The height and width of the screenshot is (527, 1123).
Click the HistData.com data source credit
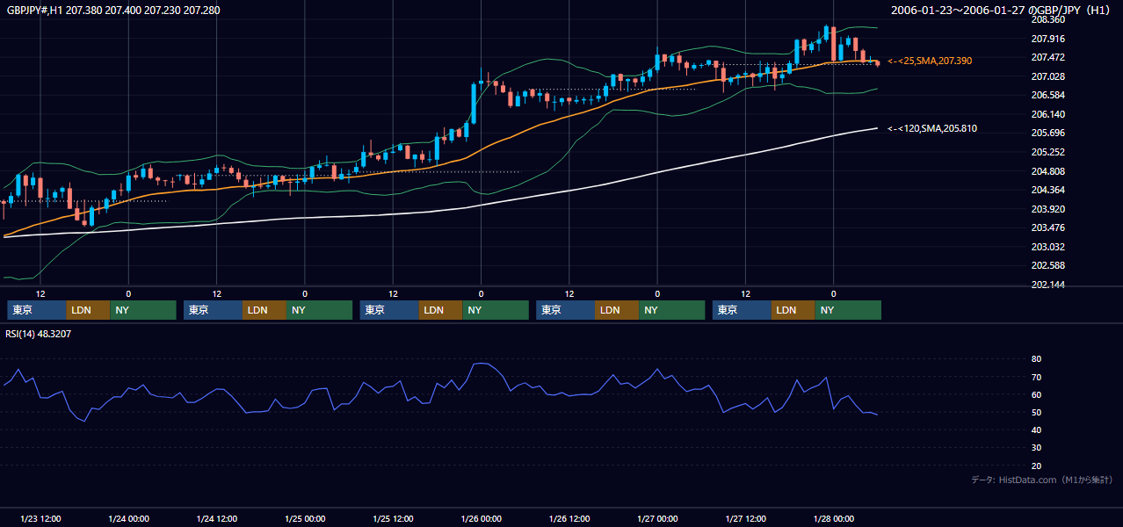pos(1042,480)
